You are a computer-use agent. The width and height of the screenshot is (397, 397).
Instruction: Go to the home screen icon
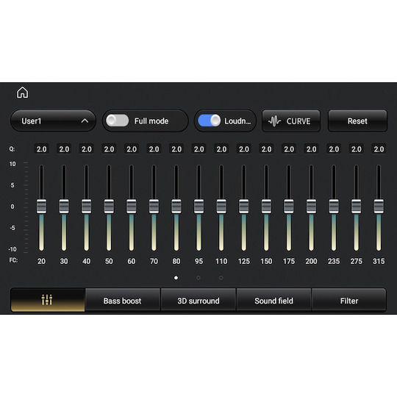[x=23, y=93]
